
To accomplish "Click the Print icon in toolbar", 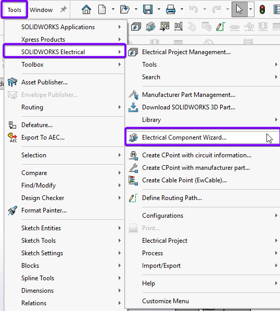I will point(170,9).
